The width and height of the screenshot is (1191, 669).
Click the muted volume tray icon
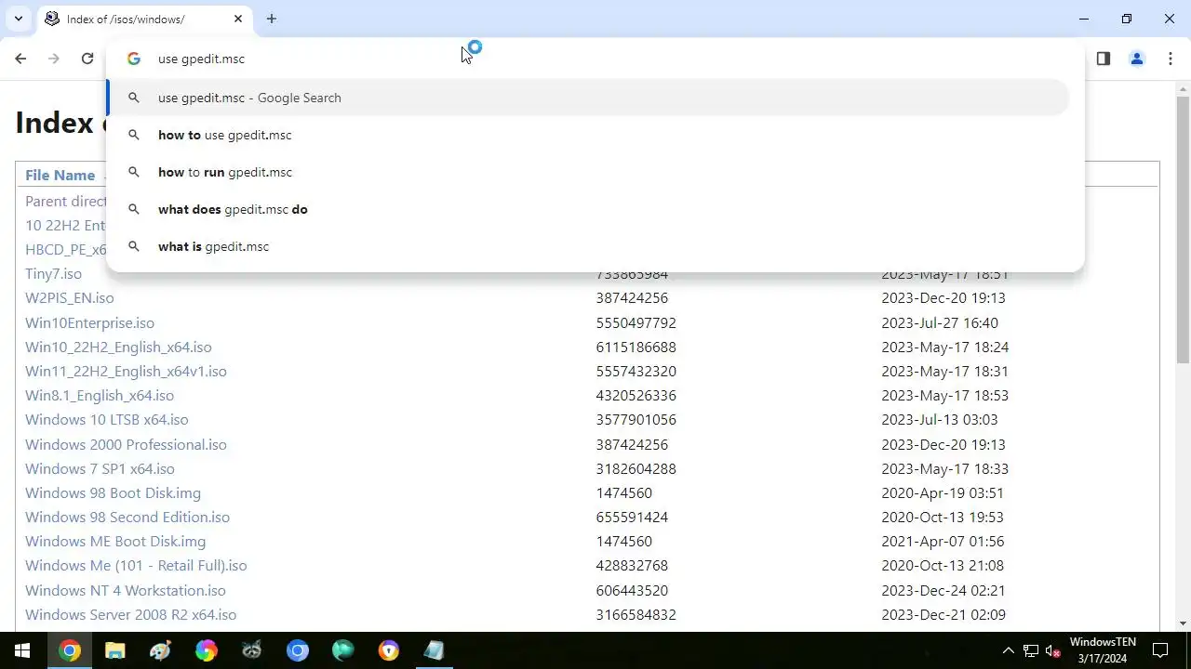[x=1053, y=650]
